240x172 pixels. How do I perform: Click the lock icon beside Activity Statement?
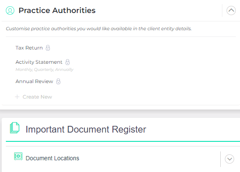pyautogui.click(x=68, y=62)
